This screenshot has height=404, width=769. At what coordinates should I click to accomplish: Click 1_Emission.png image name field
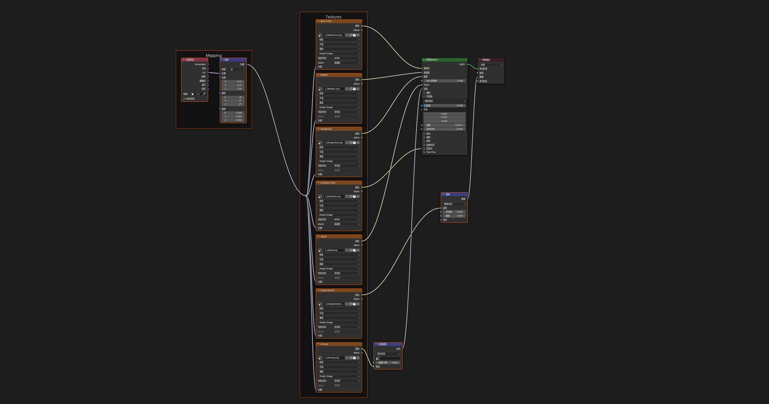334,197
